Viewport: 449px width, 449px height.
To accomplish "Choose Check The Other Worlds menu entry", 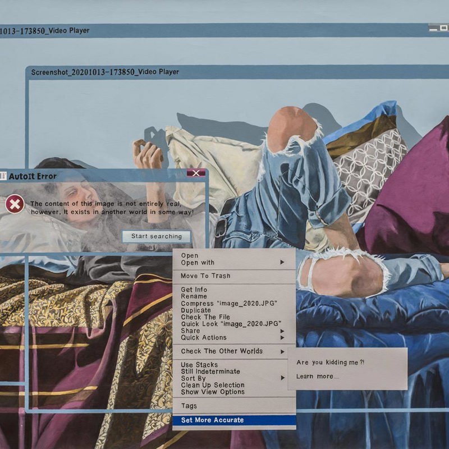I will point(222,351).
